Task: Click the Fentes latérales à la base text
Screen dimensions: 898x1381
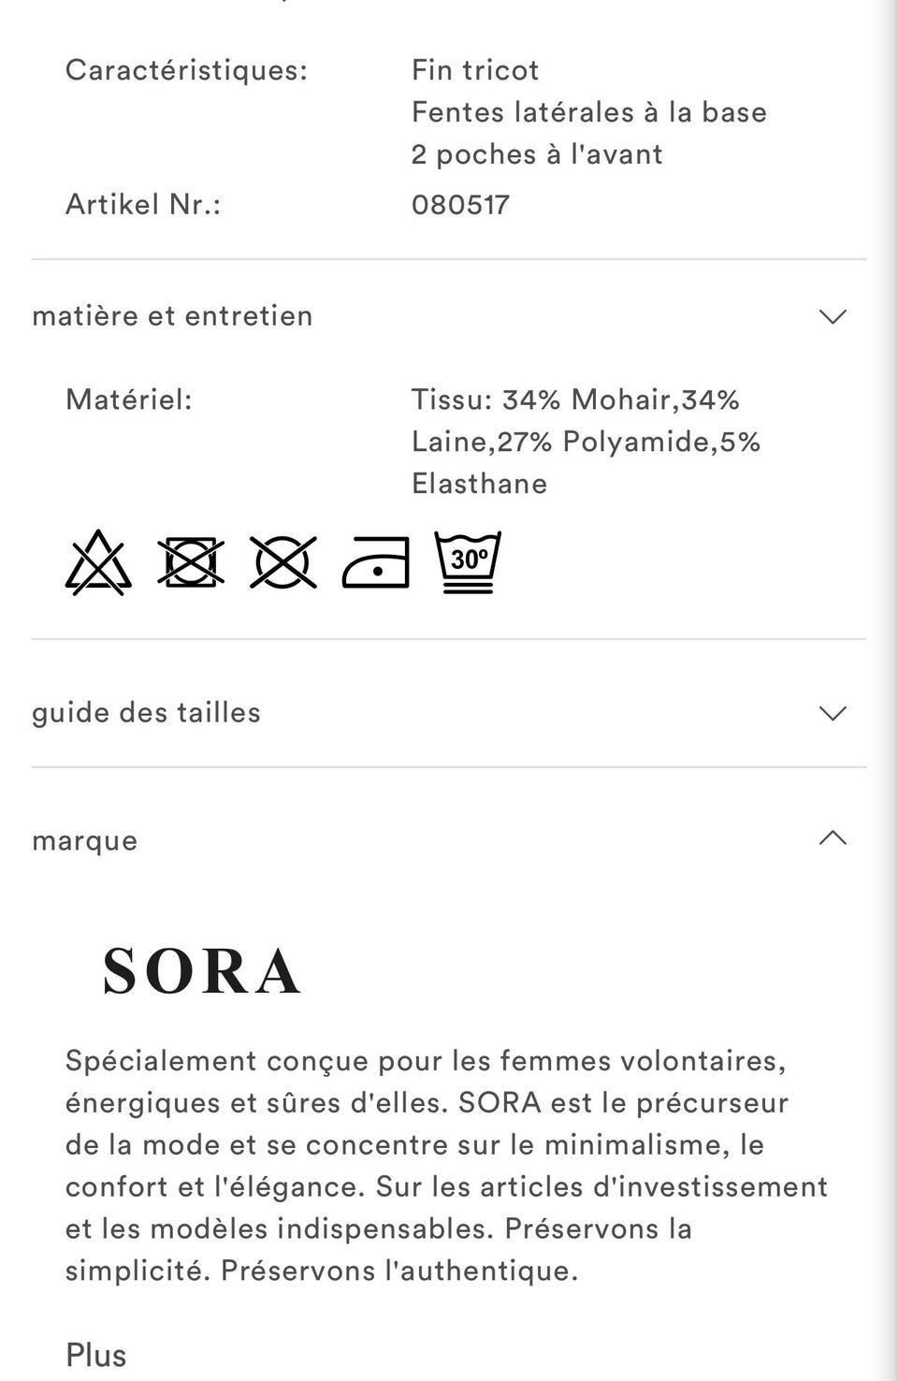Action: pos(589,112)
